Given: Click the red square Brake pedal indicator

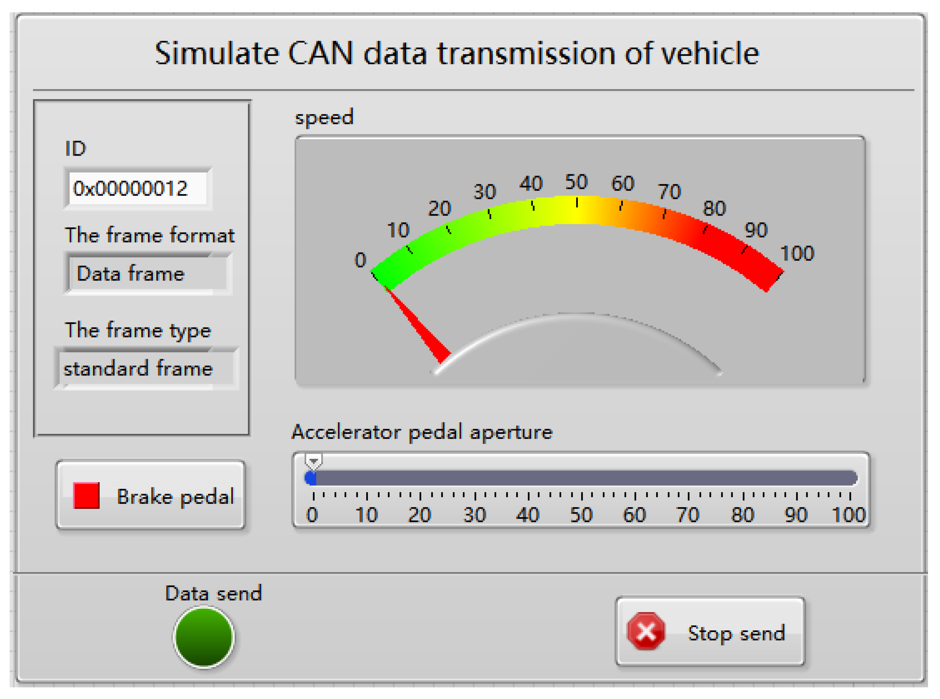Looking at the screenshot, I should (86, 495).
